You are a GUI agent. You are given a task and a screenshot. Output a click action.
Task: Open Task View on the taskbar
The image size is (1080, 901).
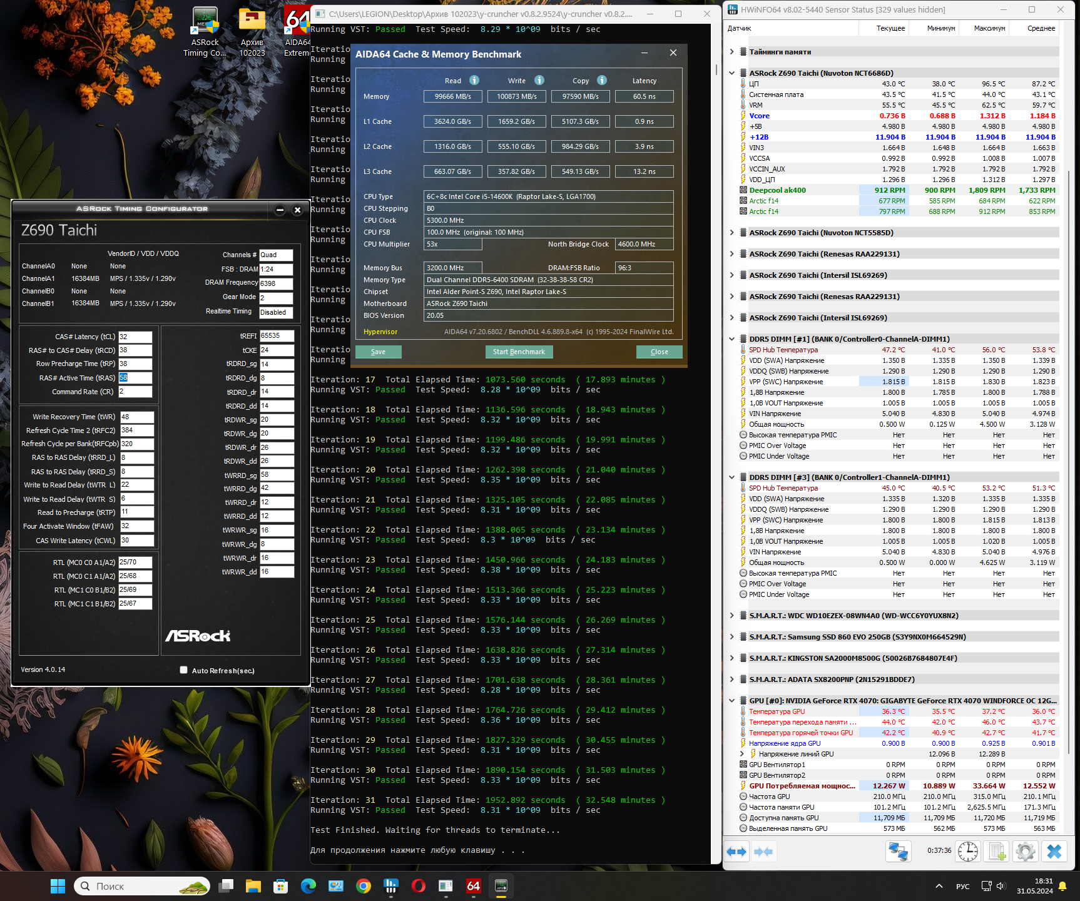[226, 886]
